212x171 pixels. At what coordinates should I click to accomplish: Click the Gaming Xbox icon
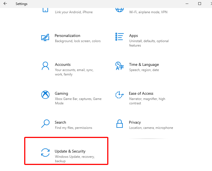tap(45, 95)
